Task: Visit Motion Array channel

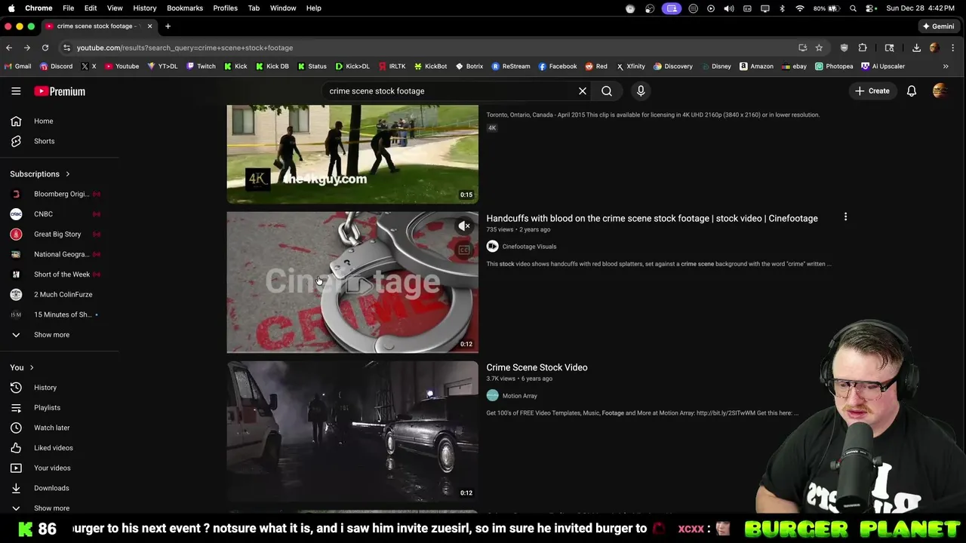Action: (520, 396)
